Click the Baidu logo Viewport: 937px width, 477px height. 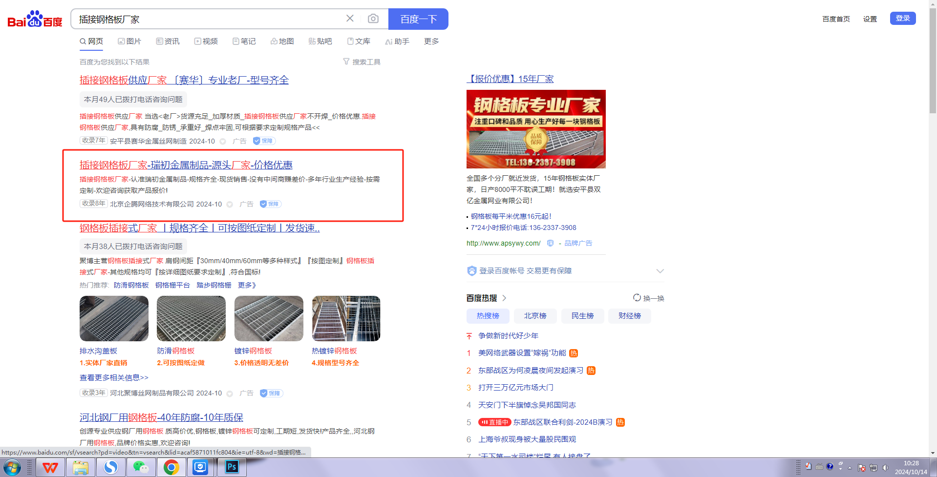(x=35, y=20)
